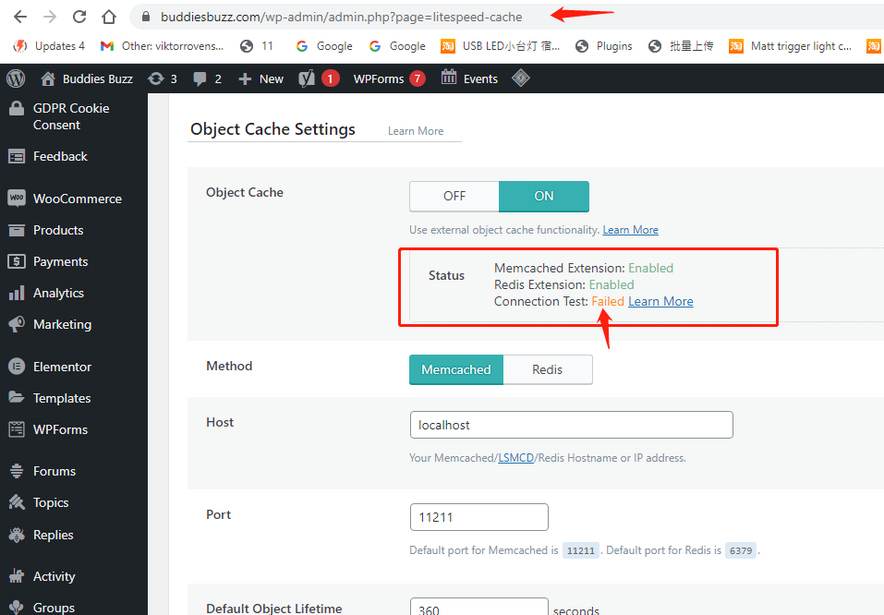Click the Yoast SEO icon in admin bar
This screenshot has width=884, height=615.
coord(308,78)
